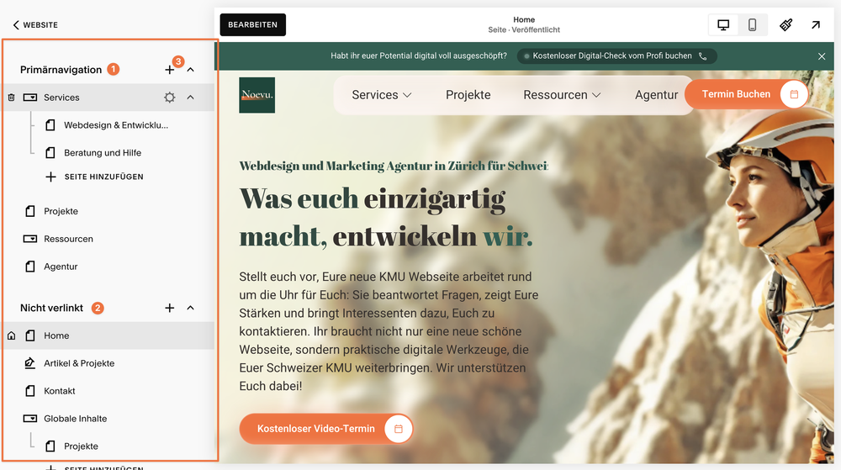
Task: Collapse the Primärnavigation section
Action: tap(190, 70)
